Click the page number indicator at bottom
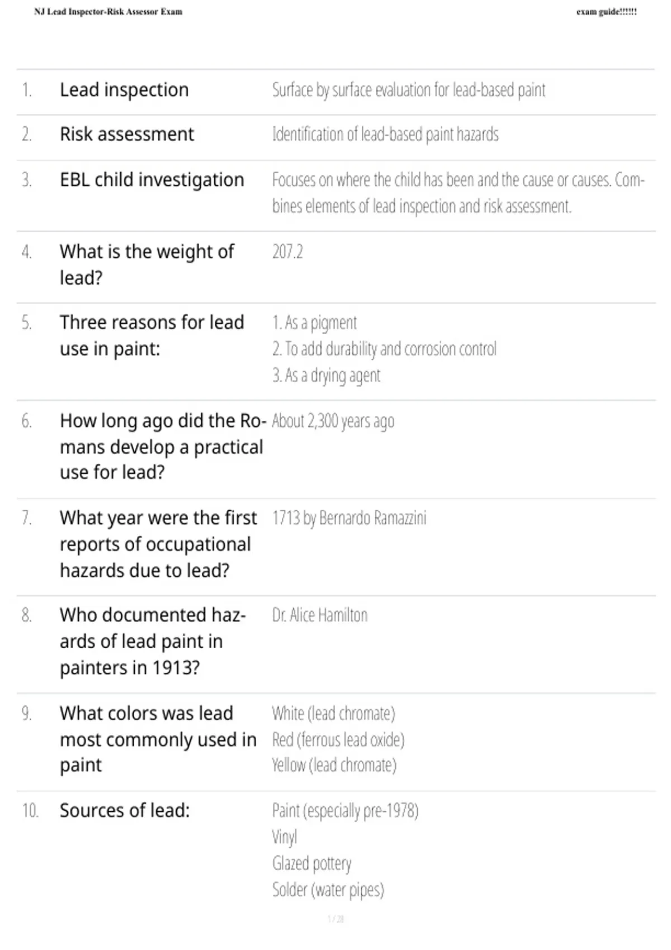This screenshot has height=950, width=671. click(335, 919)
